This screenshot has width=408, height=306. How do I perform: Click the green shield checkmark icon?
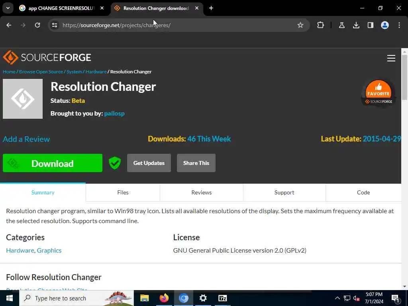(x=115, y=163)
